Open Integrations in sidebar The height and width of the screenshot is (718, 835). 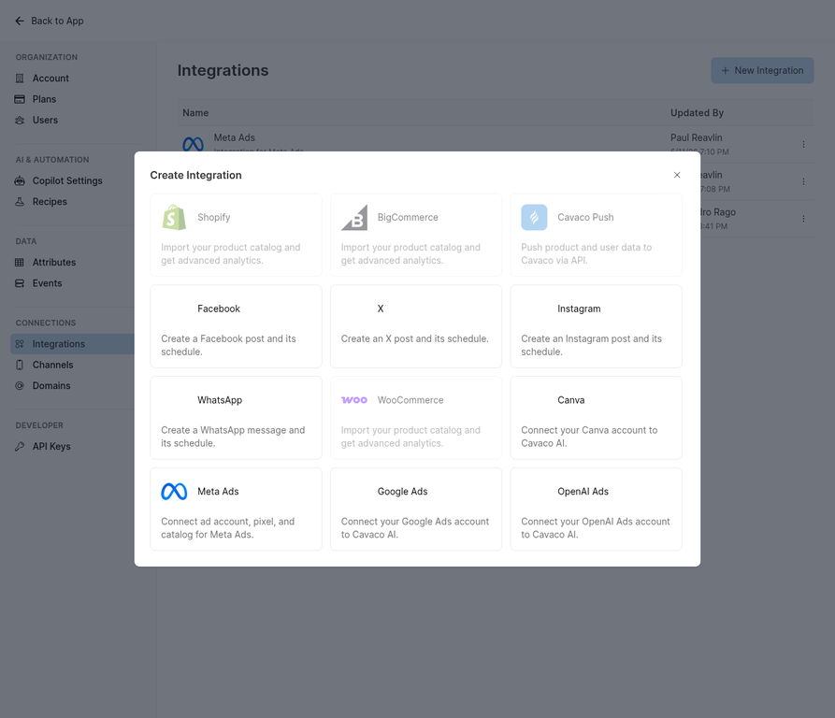point(72,344)
